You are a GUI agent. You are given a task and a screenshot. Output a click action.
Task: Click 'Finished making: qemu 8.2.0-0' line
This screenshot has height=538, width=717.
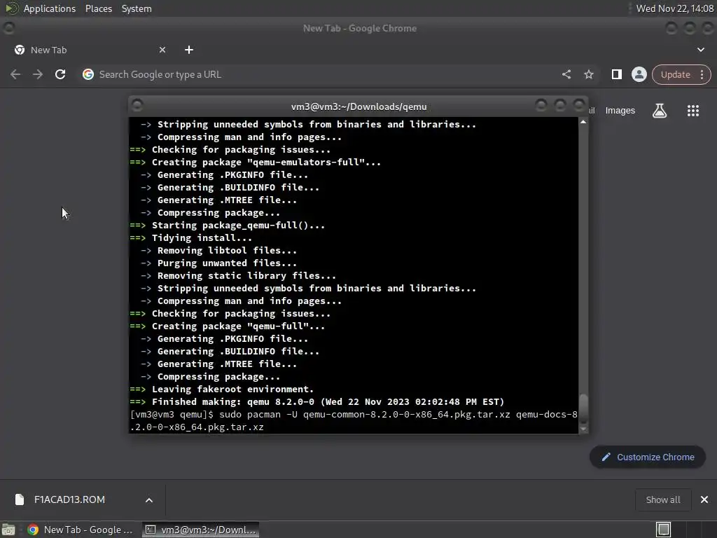click(317, 401)
